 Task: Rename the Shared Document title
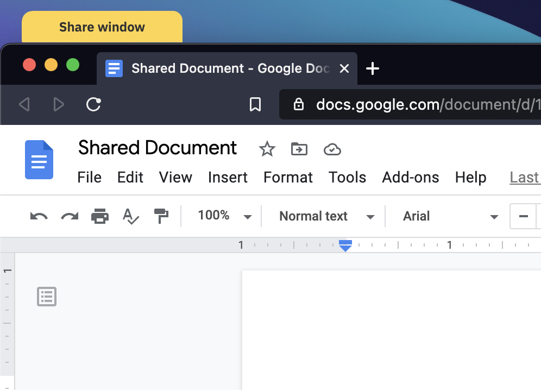(158, 148)
